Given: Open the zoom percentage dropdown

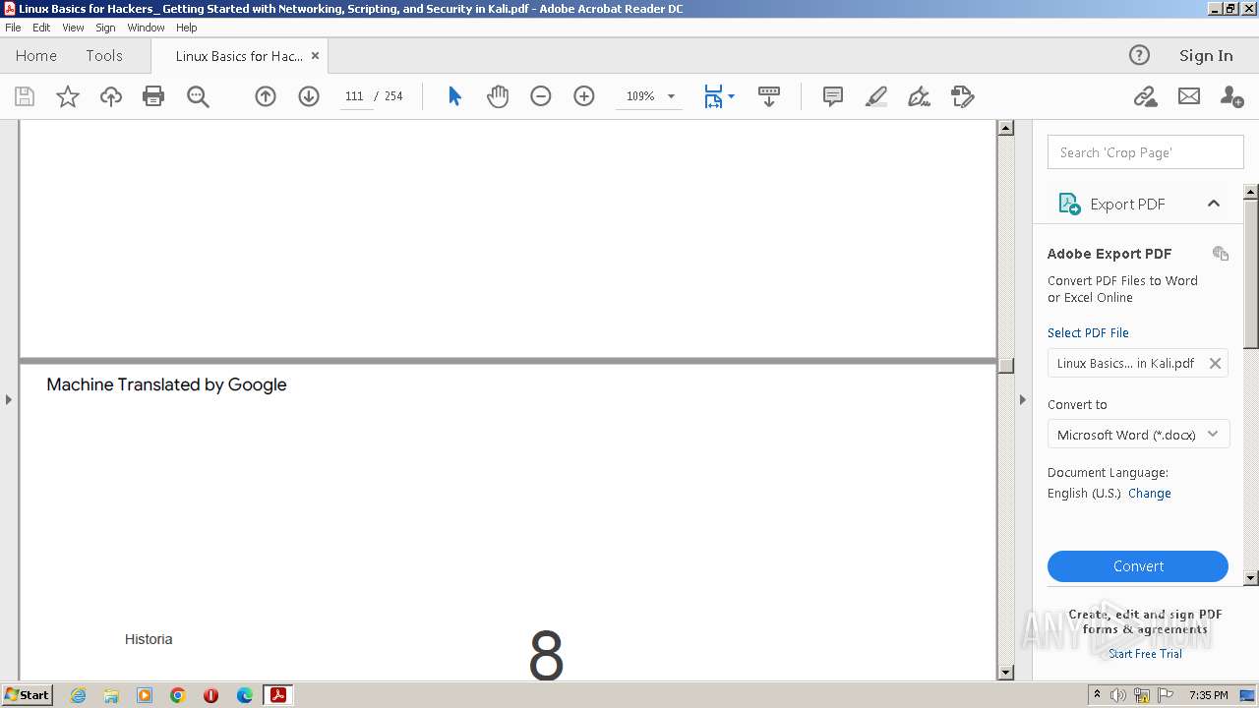Looking at the screenshot, I should tap(671, 96).
